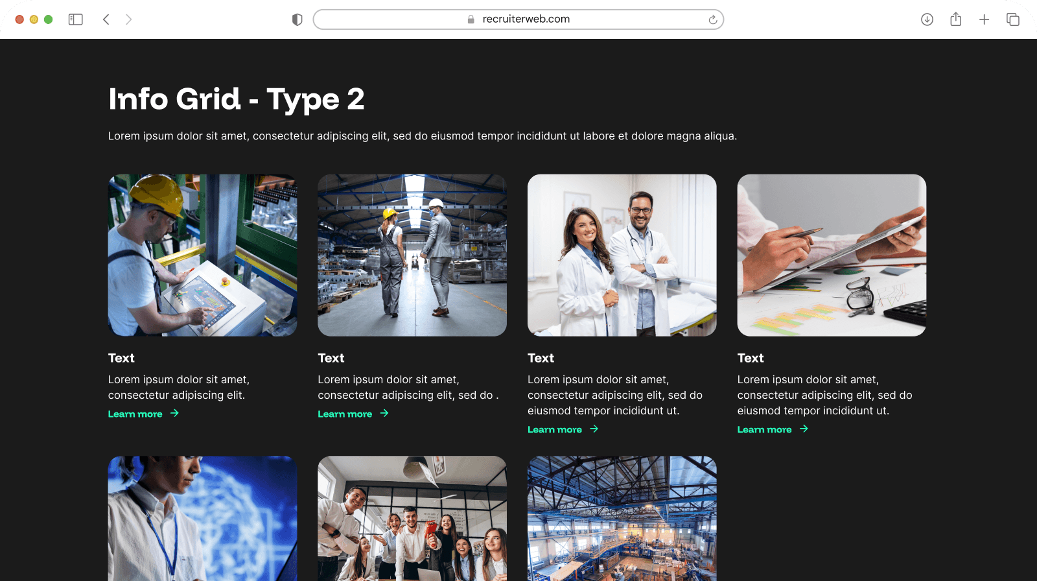The image size is (1037, 581).
Task: Go back to previous page
Action: coord(106,19)
